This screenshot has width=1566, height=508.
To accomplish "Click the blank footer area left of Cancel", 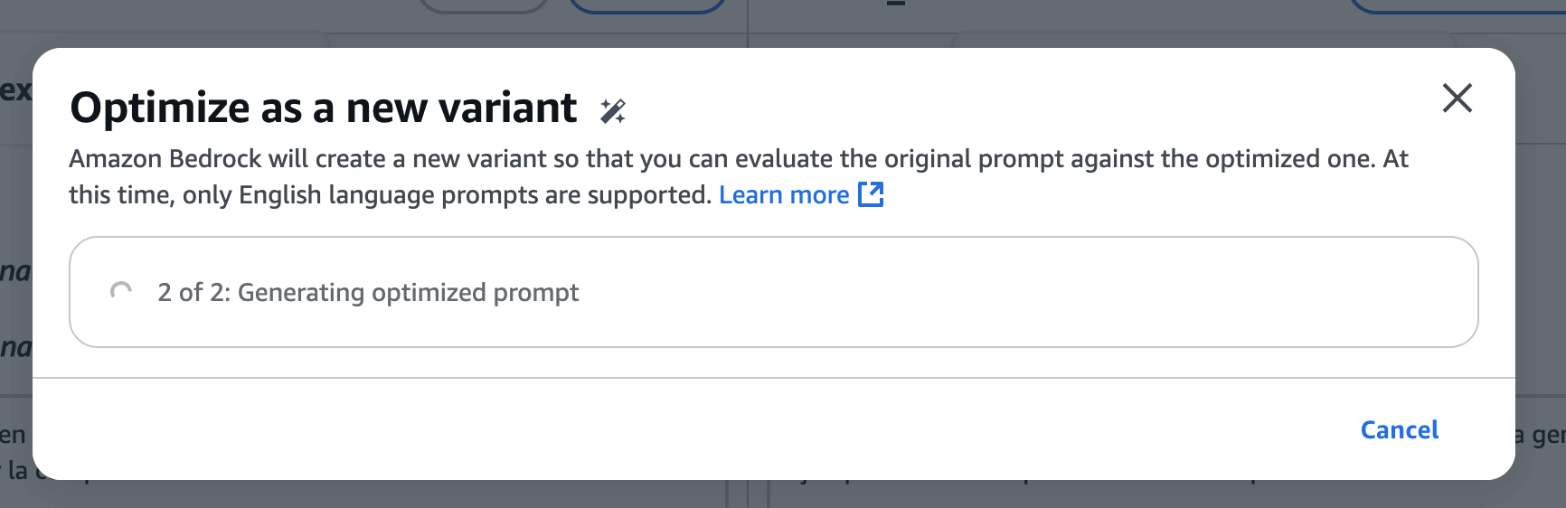I will [x=687, y=429].
